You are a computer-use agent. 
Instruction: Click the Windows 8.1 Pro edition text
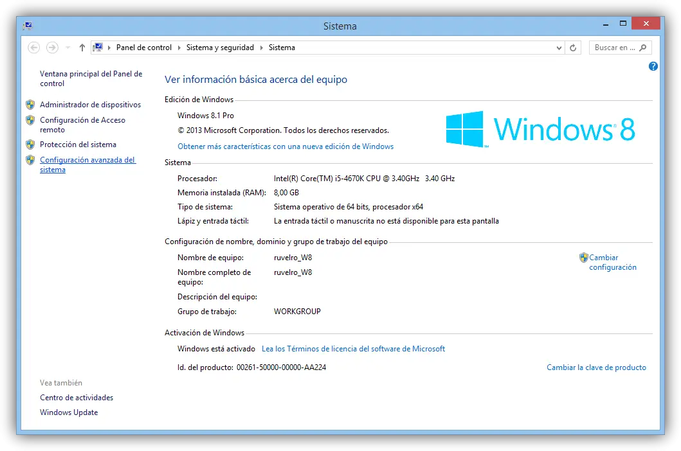tap(205, 116)
